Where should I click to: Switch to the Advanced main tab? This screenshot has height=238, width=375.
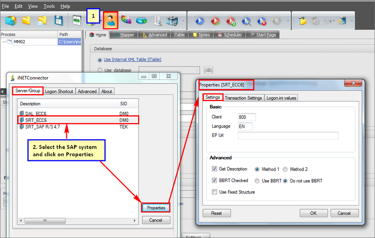click(155, 35)
